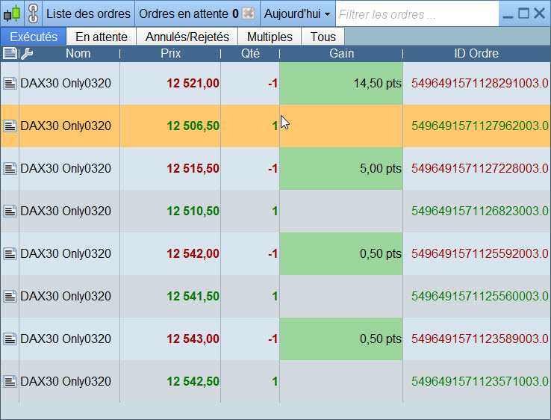Image resolution: width=551 pixels, height=420 pixels.
Task: Close the order list window
Action: 539,13
